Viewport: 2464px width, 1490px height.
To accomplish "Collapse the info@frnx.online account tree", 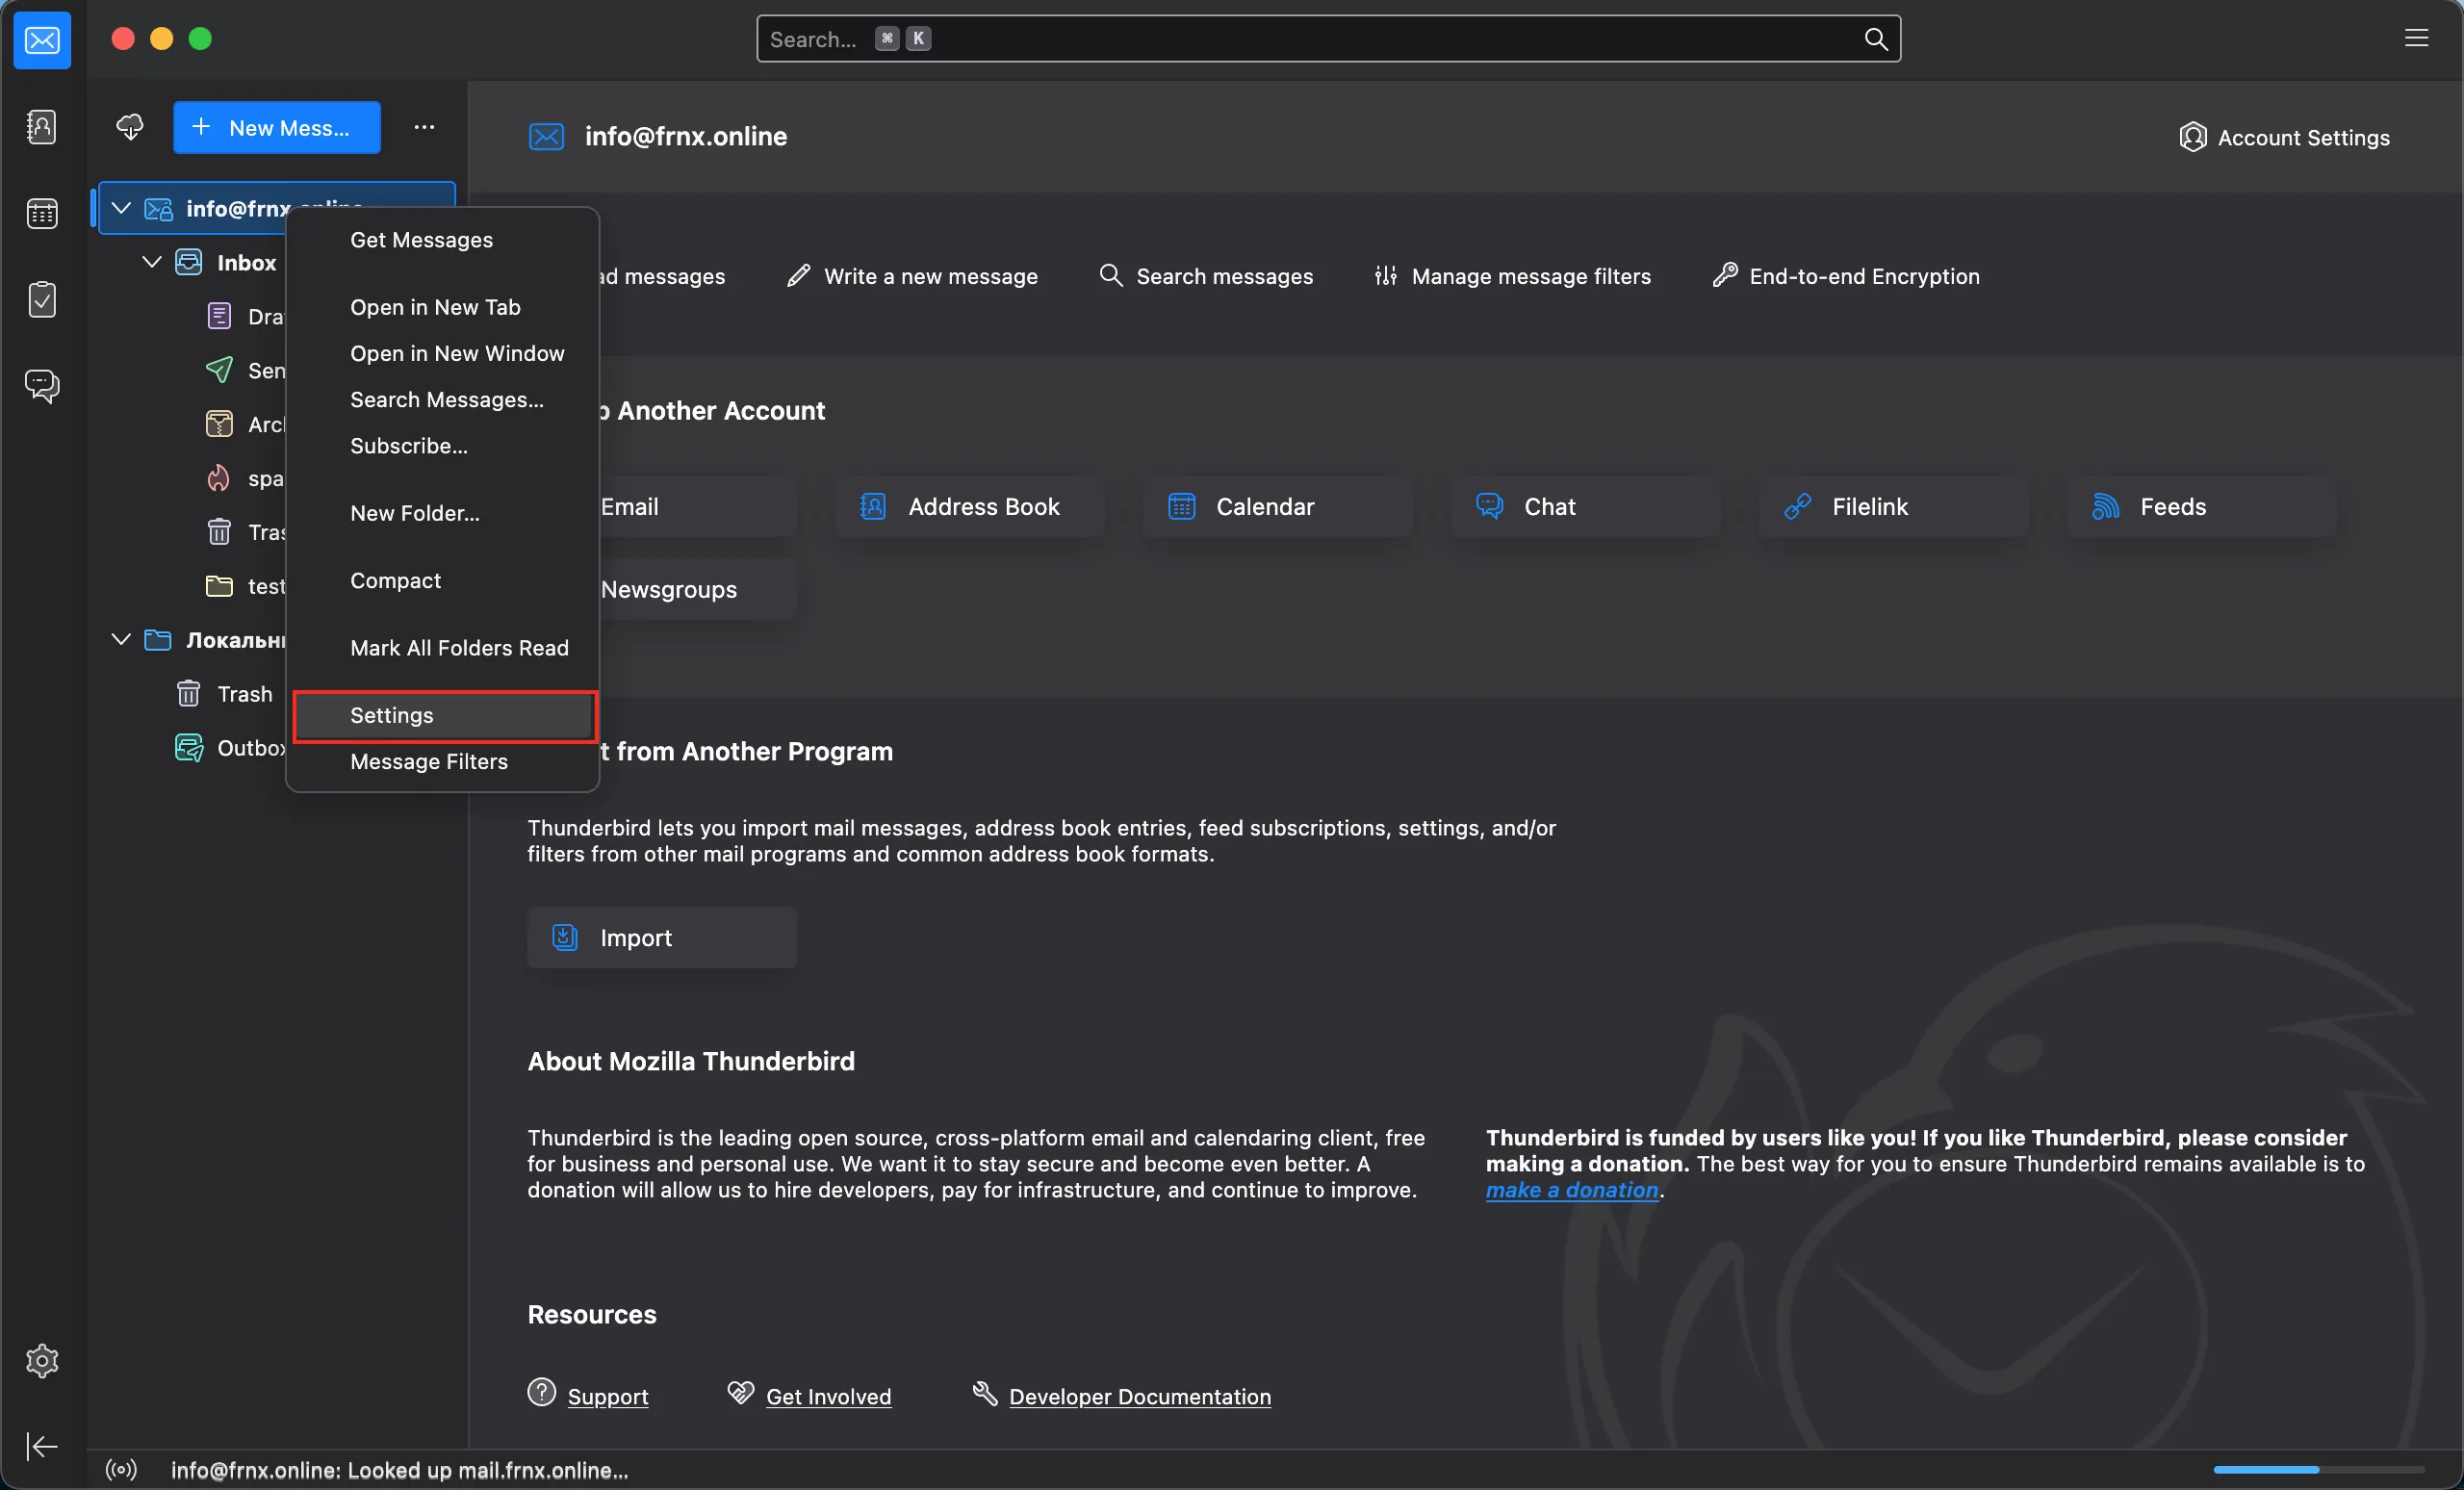I will 121,208.
